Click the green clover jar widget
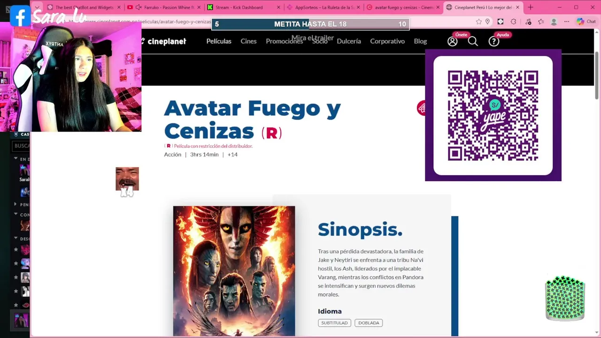Viewport: 601px width, 338px height. coord(565,299)
